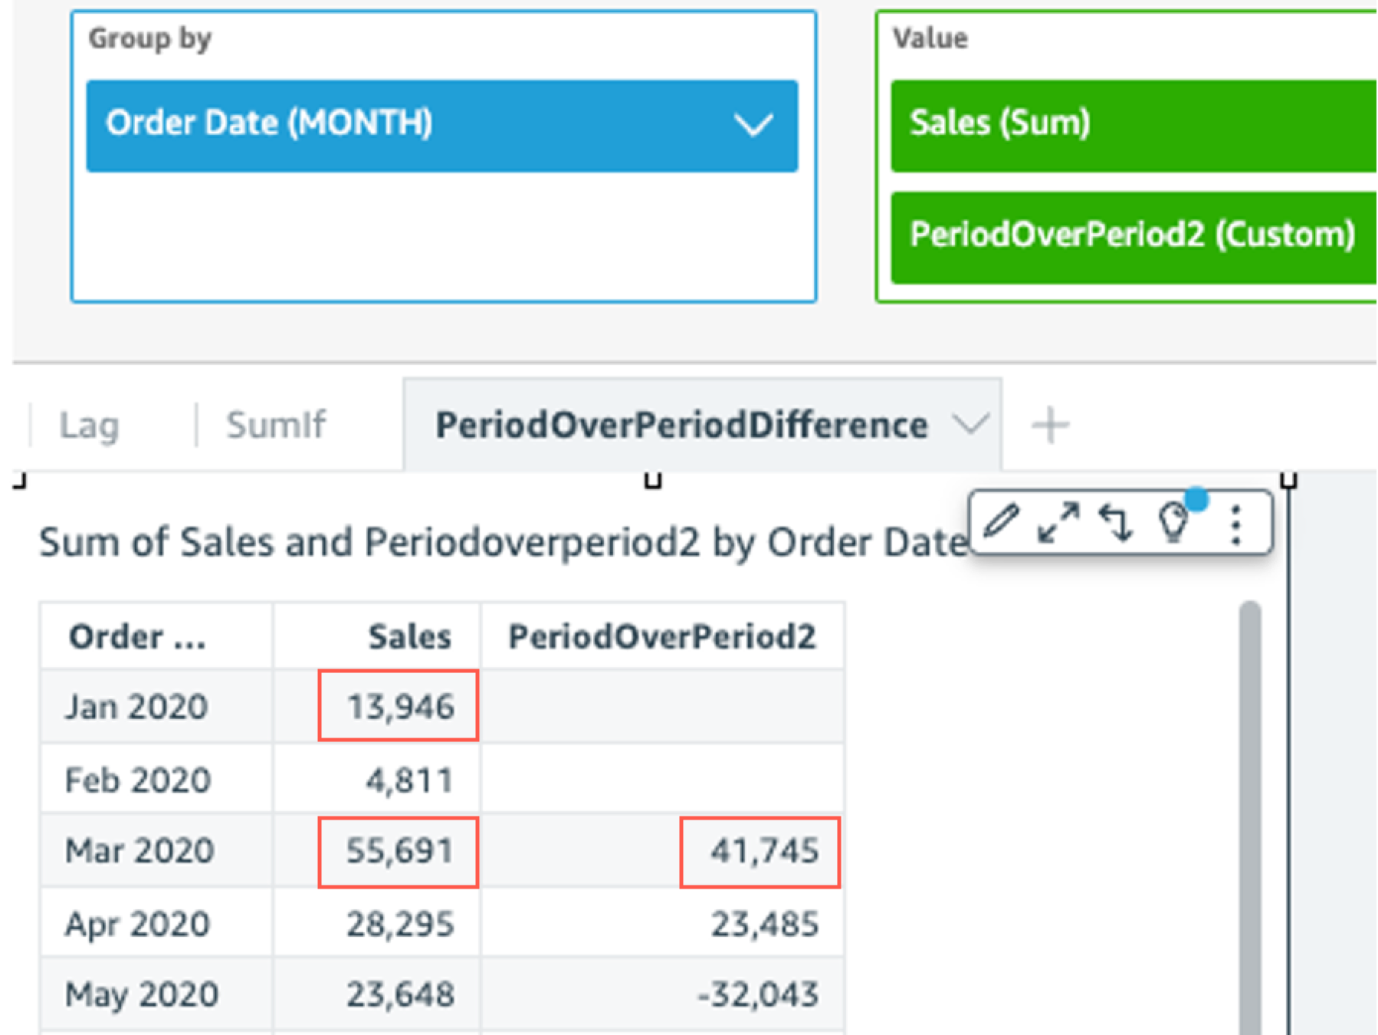Click the Sales column header

coord(409,636)
